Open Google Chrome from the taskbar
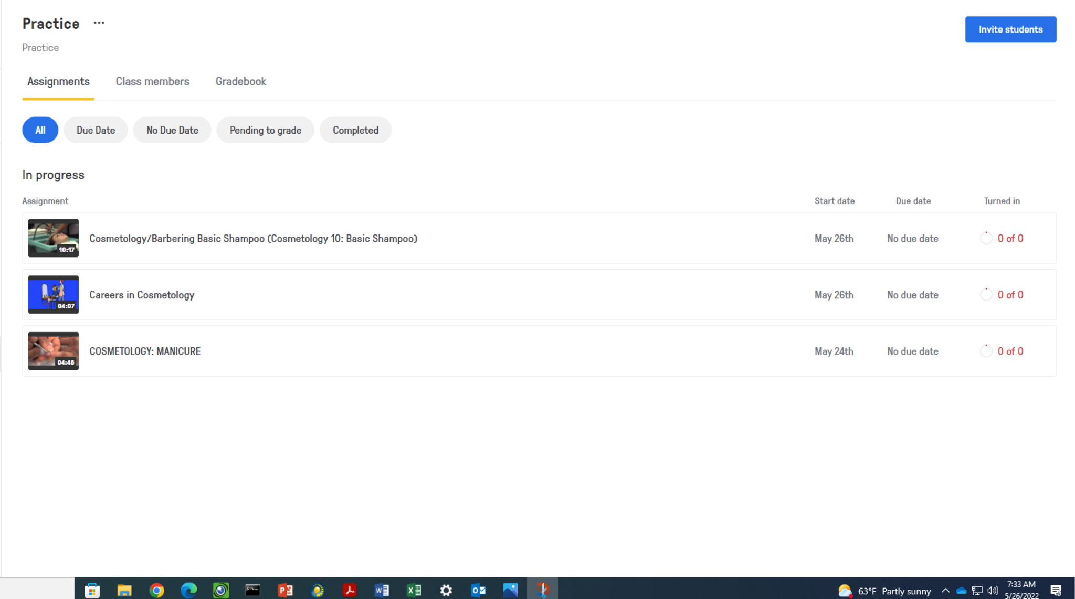 (x=156, y=591)
